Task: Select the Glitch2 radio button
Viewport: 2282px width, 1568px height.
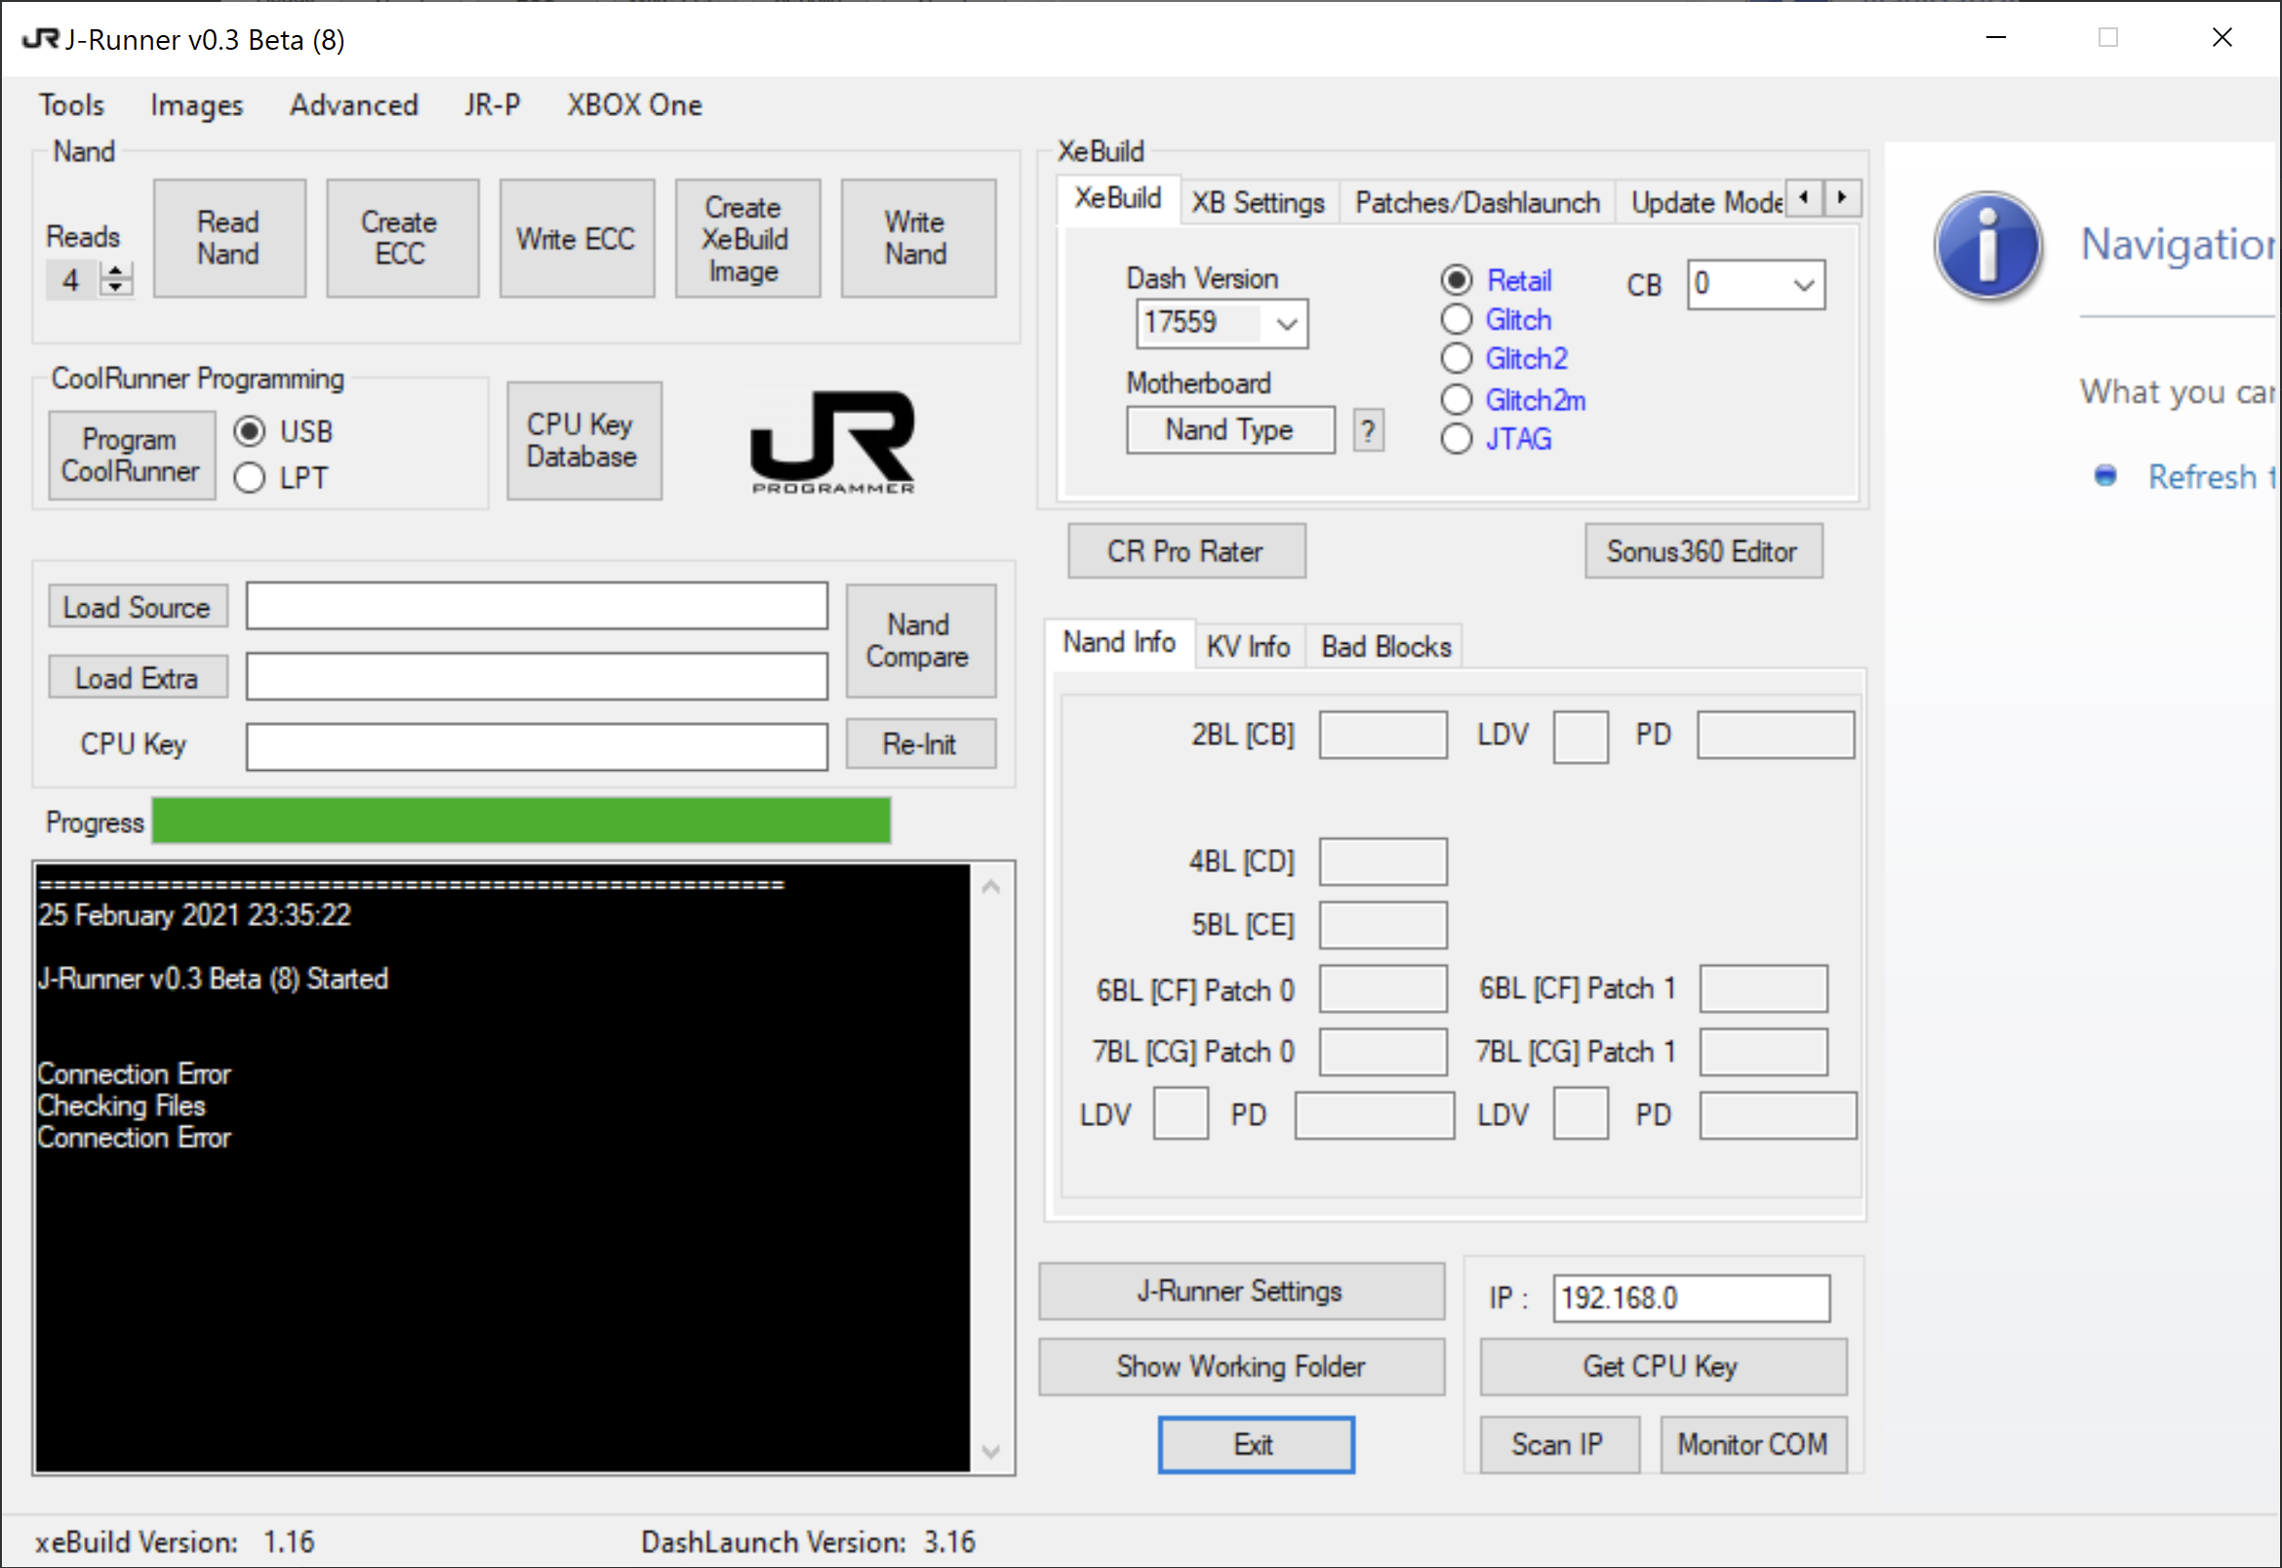Action: tap(1456, 359)
